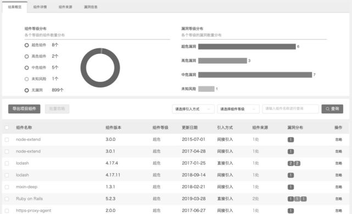Image resolution: width=352 pixels, height=214 pixels.
Task: Open the 请选择组件等级 dropdown
Action: point(238,109)
